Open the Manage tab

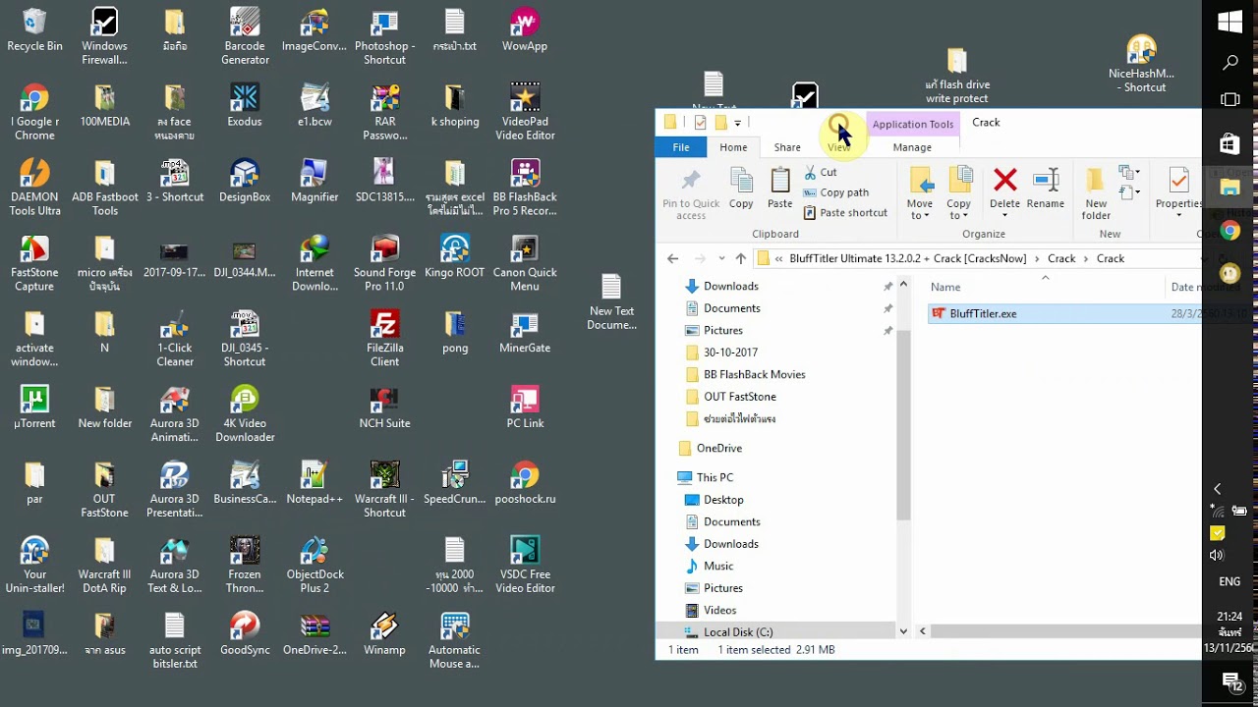[912, 147]
